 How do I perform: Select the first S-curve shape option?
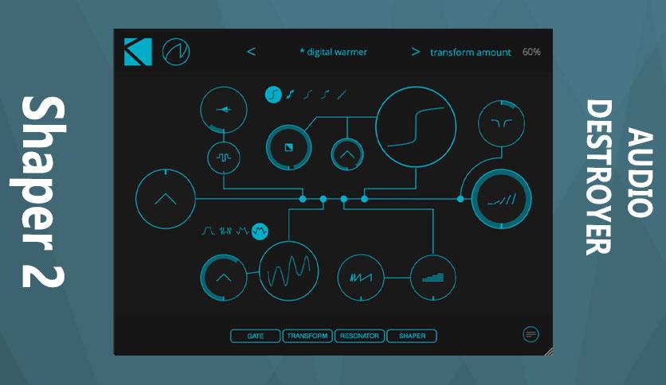[x=273, y=94]
